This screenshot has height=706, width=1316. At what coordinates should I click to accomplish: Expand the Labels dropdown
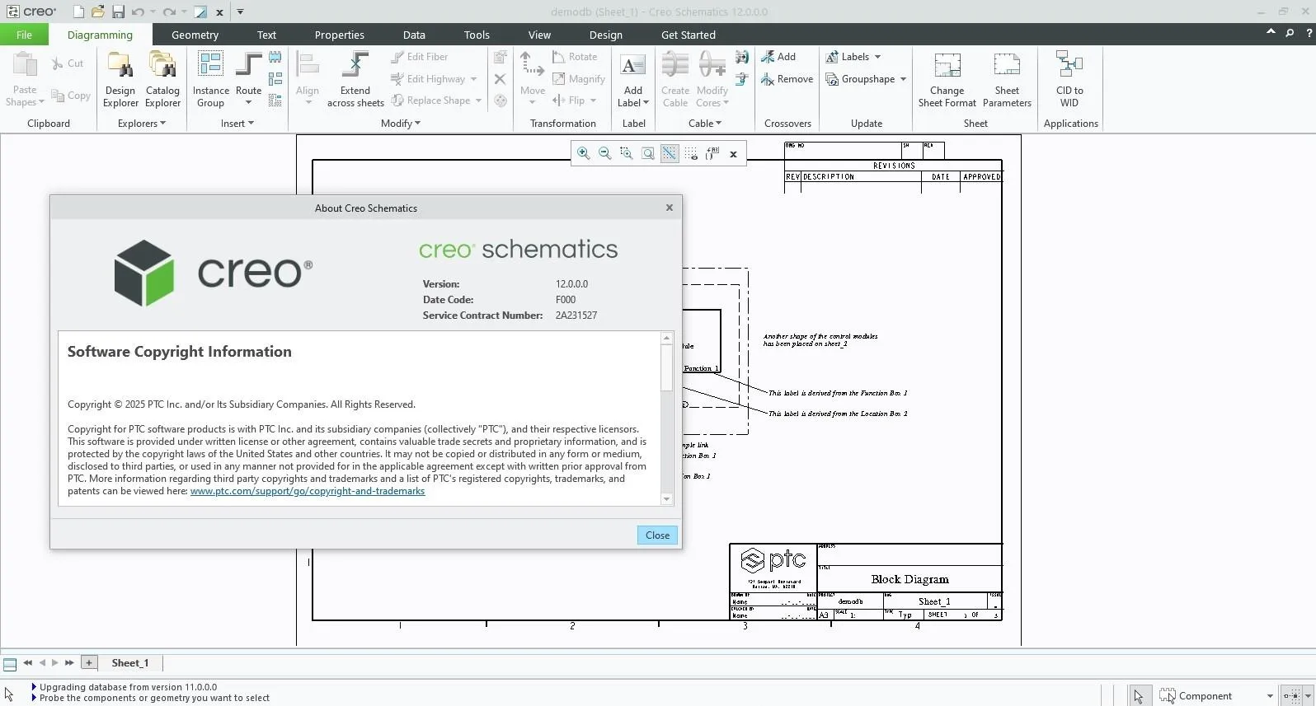[x=877, y=57]
